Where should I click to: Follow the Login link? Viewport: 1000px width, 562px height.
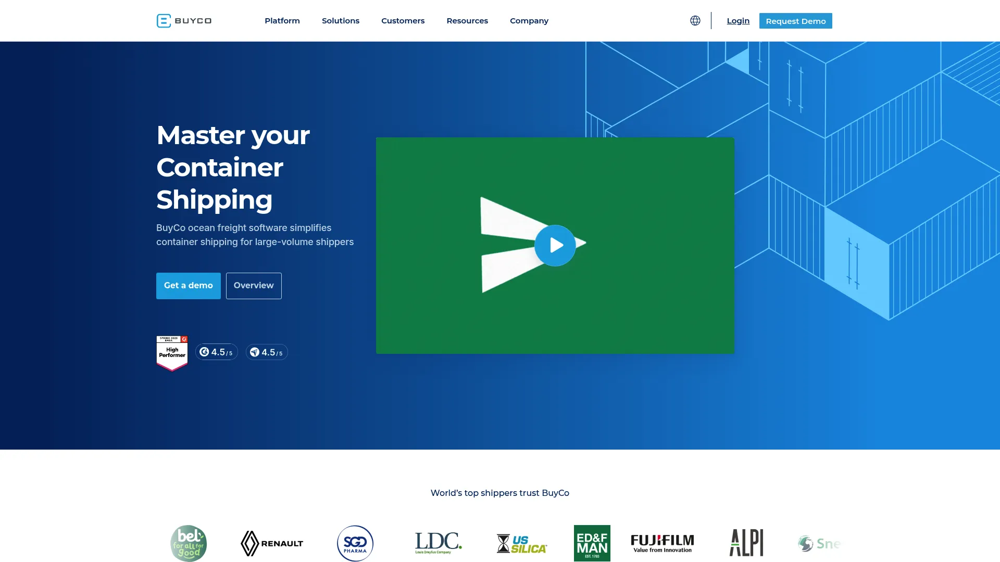[738, 21]
